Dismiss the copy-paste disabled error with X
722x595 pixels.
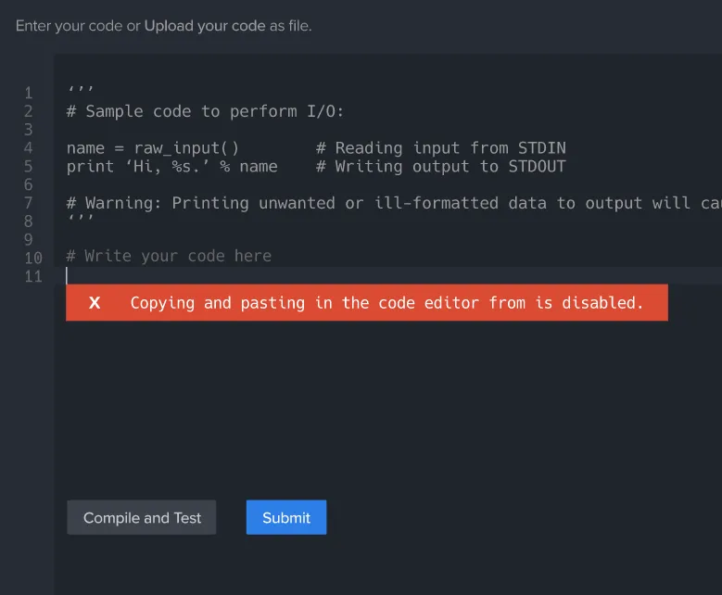(95, 302)
